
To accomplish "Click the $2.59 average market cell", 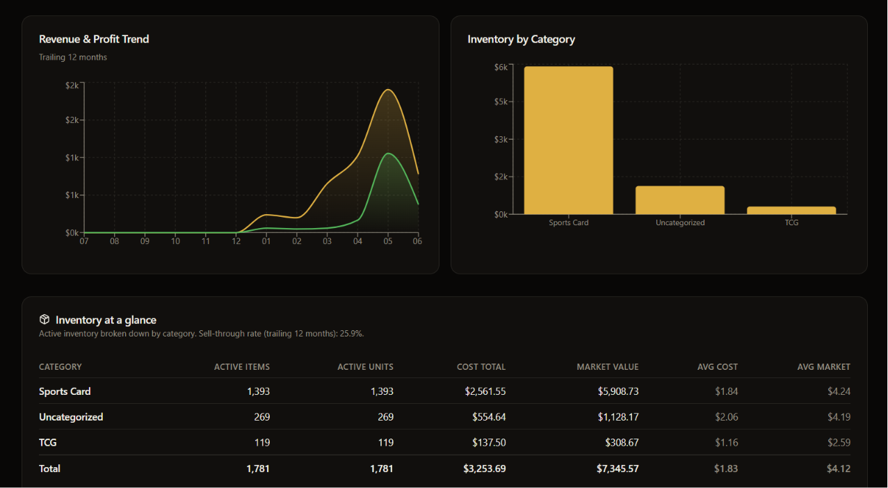I will (x=839, y=442).
